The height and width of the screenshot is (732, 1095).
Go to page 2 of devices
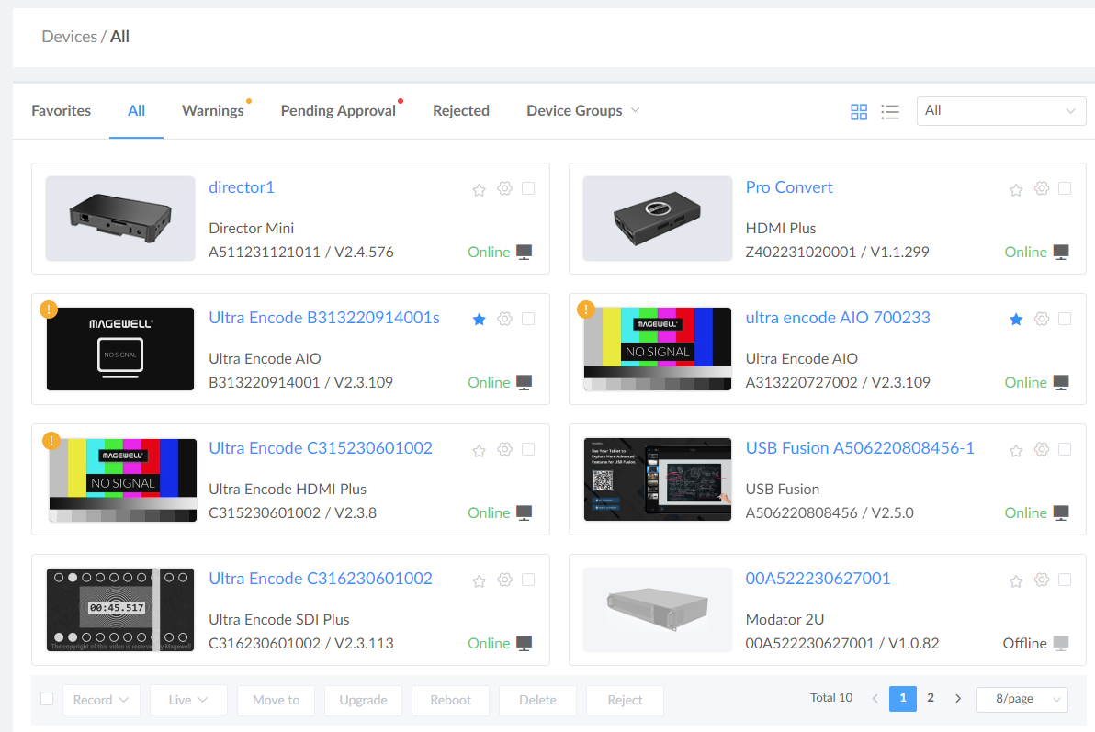931,698
